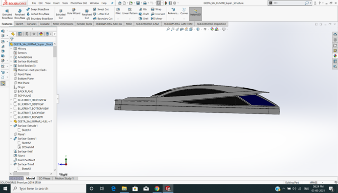Collapse the Surface-Extrude1 feature

(x=11, y=125)
